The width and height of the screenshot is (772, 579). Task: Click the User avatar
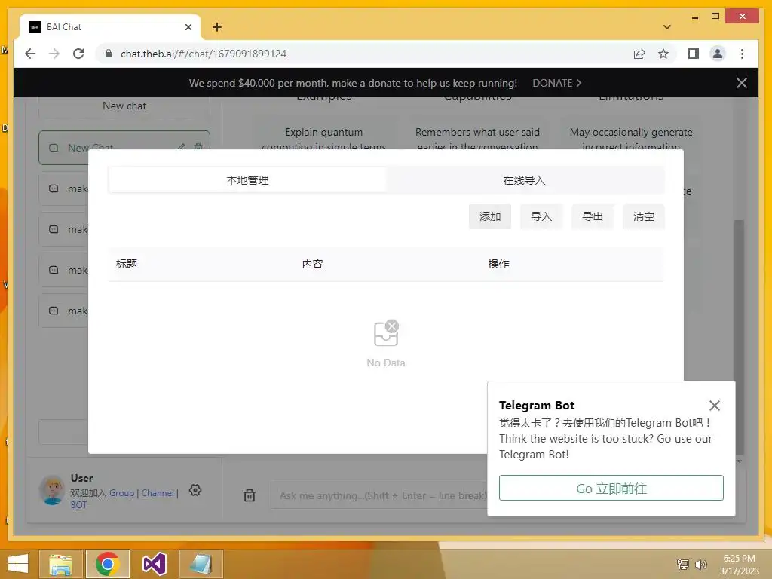pyautogui.click(x=52, y=490)
